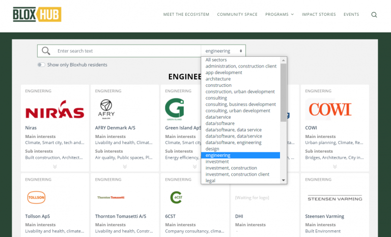
Task: Open Tollson ApS name link
Action: (x=37, y=216)
